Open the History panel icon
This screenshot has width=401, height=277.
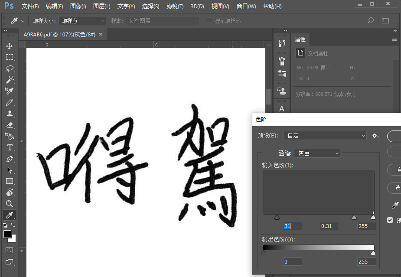[282, 43]
